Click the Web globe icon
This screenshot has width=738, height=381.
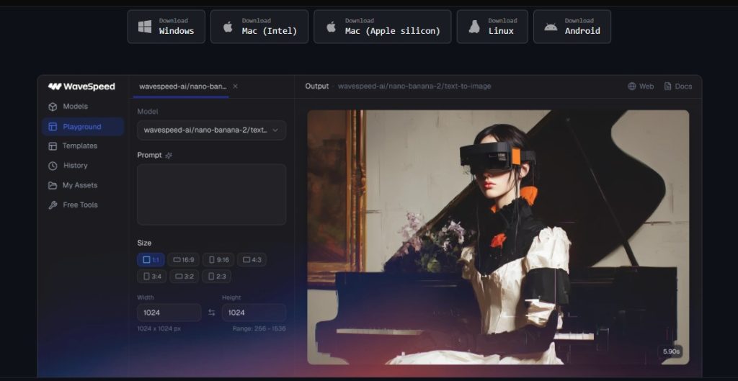pyautogui.click(x=632, y=86)
